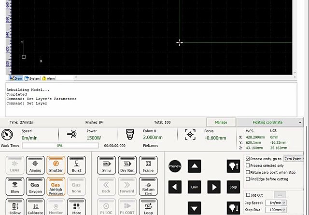Turn on the Blow gas button
Viewport: 309px width, 215px height.
click(x=15, y=186)
